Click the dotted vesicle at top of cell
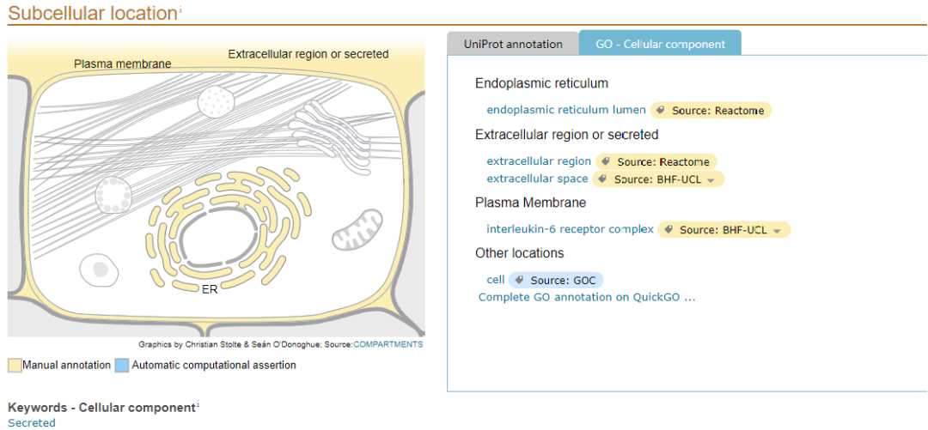This screenshot has height=430, width=928. pos(217,102)
